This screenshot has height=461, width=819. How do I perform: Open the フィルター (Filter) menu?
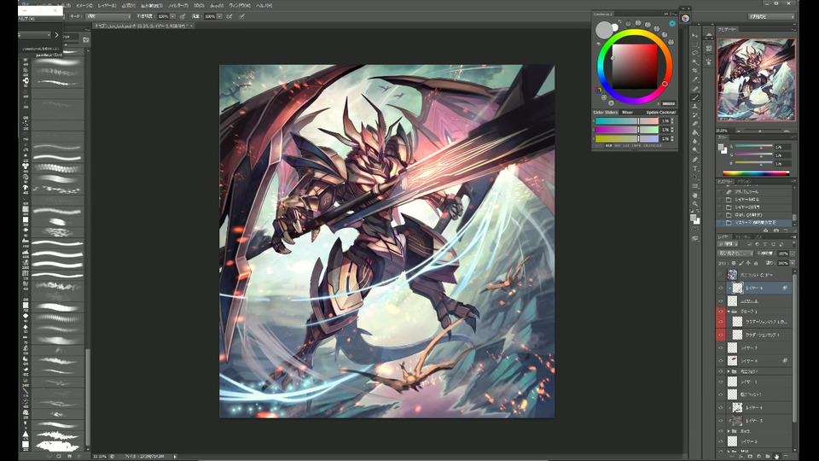pos(176,5)
